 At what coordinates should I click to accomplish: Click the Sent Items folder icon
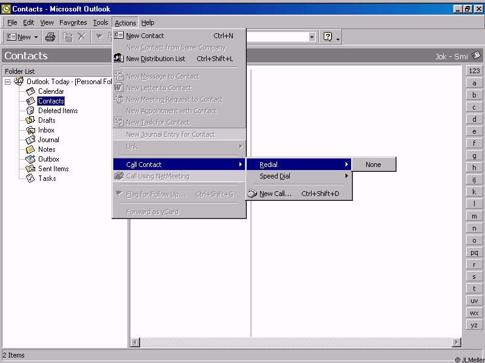(30, 169)
